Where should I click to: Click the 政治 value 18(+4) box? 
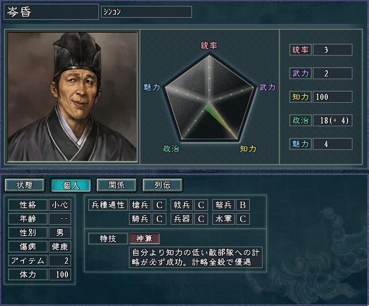pyautogui.click(x=333, y=120)
